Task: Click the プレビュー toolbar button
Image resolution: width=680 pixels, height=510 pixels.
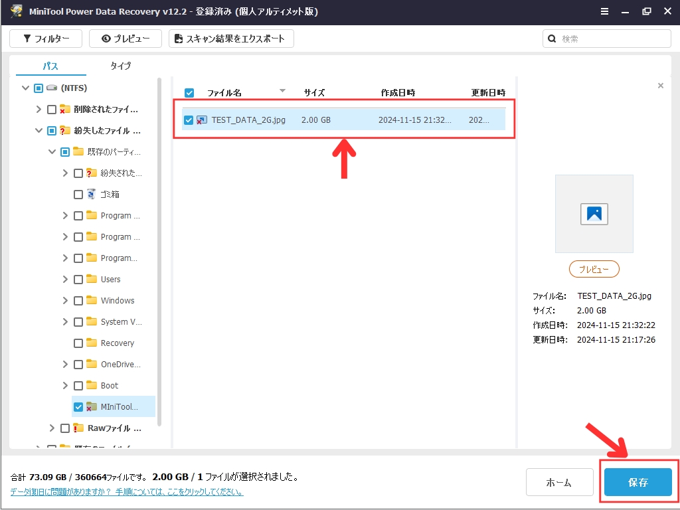Action: [126, 39]
